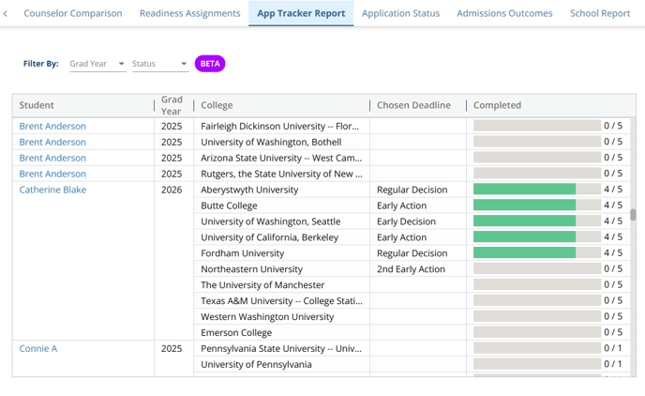Viewport: 645px width, 396px height.
Task: Select the Arizona State University West Campus cell
Action: (282, 158)
